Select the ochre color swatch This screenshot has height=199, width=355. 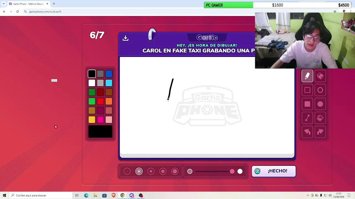pyautogui.click(x=92, y=111)
